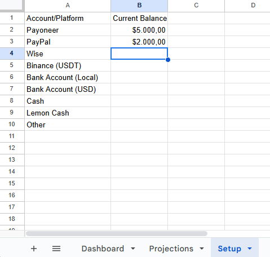Select row 4 header

[x=12, y=54]
